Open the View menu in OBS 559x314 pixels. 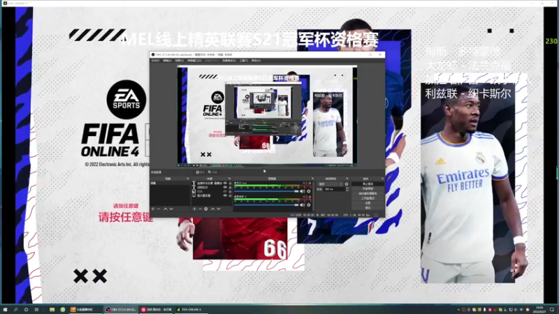pos(180,61)
